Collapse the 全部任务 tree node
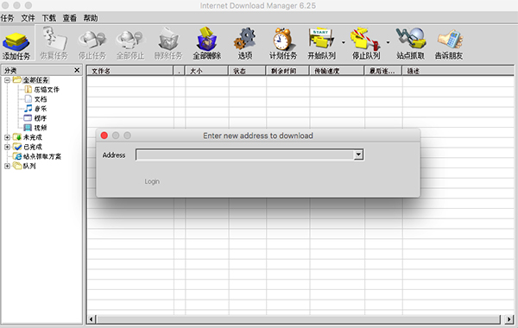 click(x=7, y=80)
